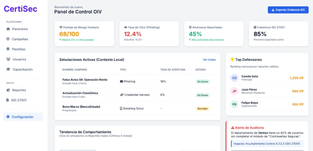313x151 pixels.
Task: Click the Campañas target icon
Action: click(8, 39)
